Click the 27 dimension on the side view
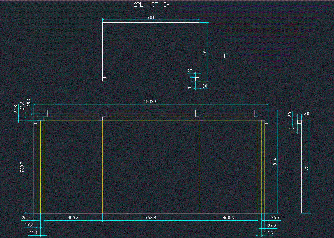The image size is (334, 238). (292, 130)
